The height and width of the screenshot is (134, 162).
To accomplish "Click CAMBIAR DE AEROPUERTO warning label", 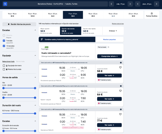I will click(73, 127).
